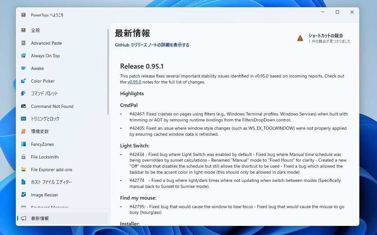Image resolution: width=377 pixels, height=235 pixels.
Task: Click the File Explorer add-ons folder icon
Action: pyautogui.click(x=23, y=170)
